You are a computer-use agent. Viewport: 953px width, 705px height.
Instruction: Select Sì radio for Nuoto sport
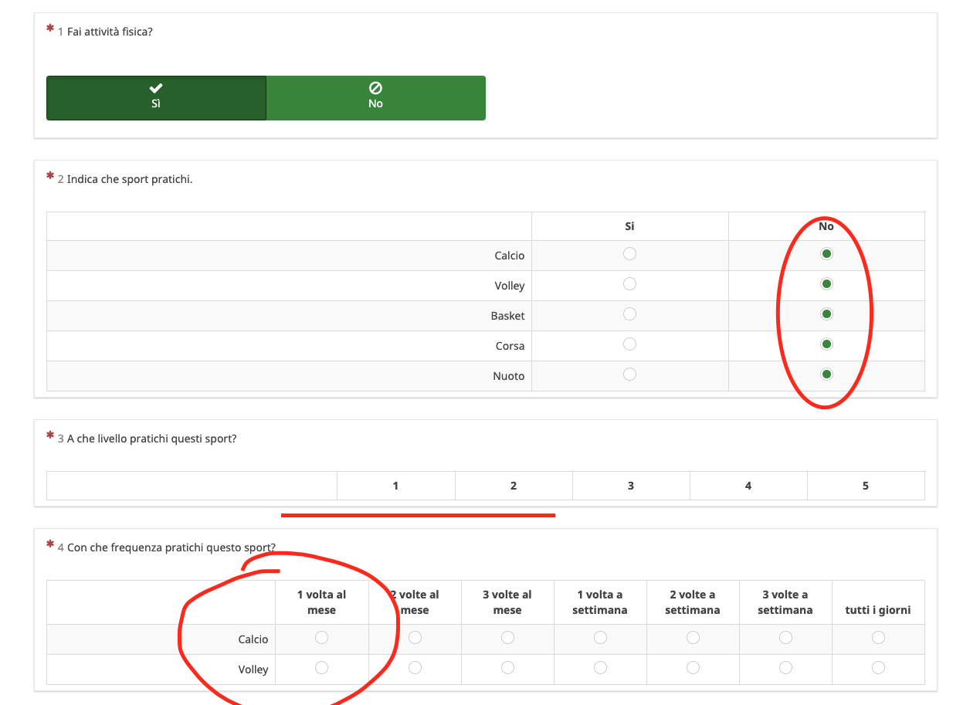[x=629, y=375]
